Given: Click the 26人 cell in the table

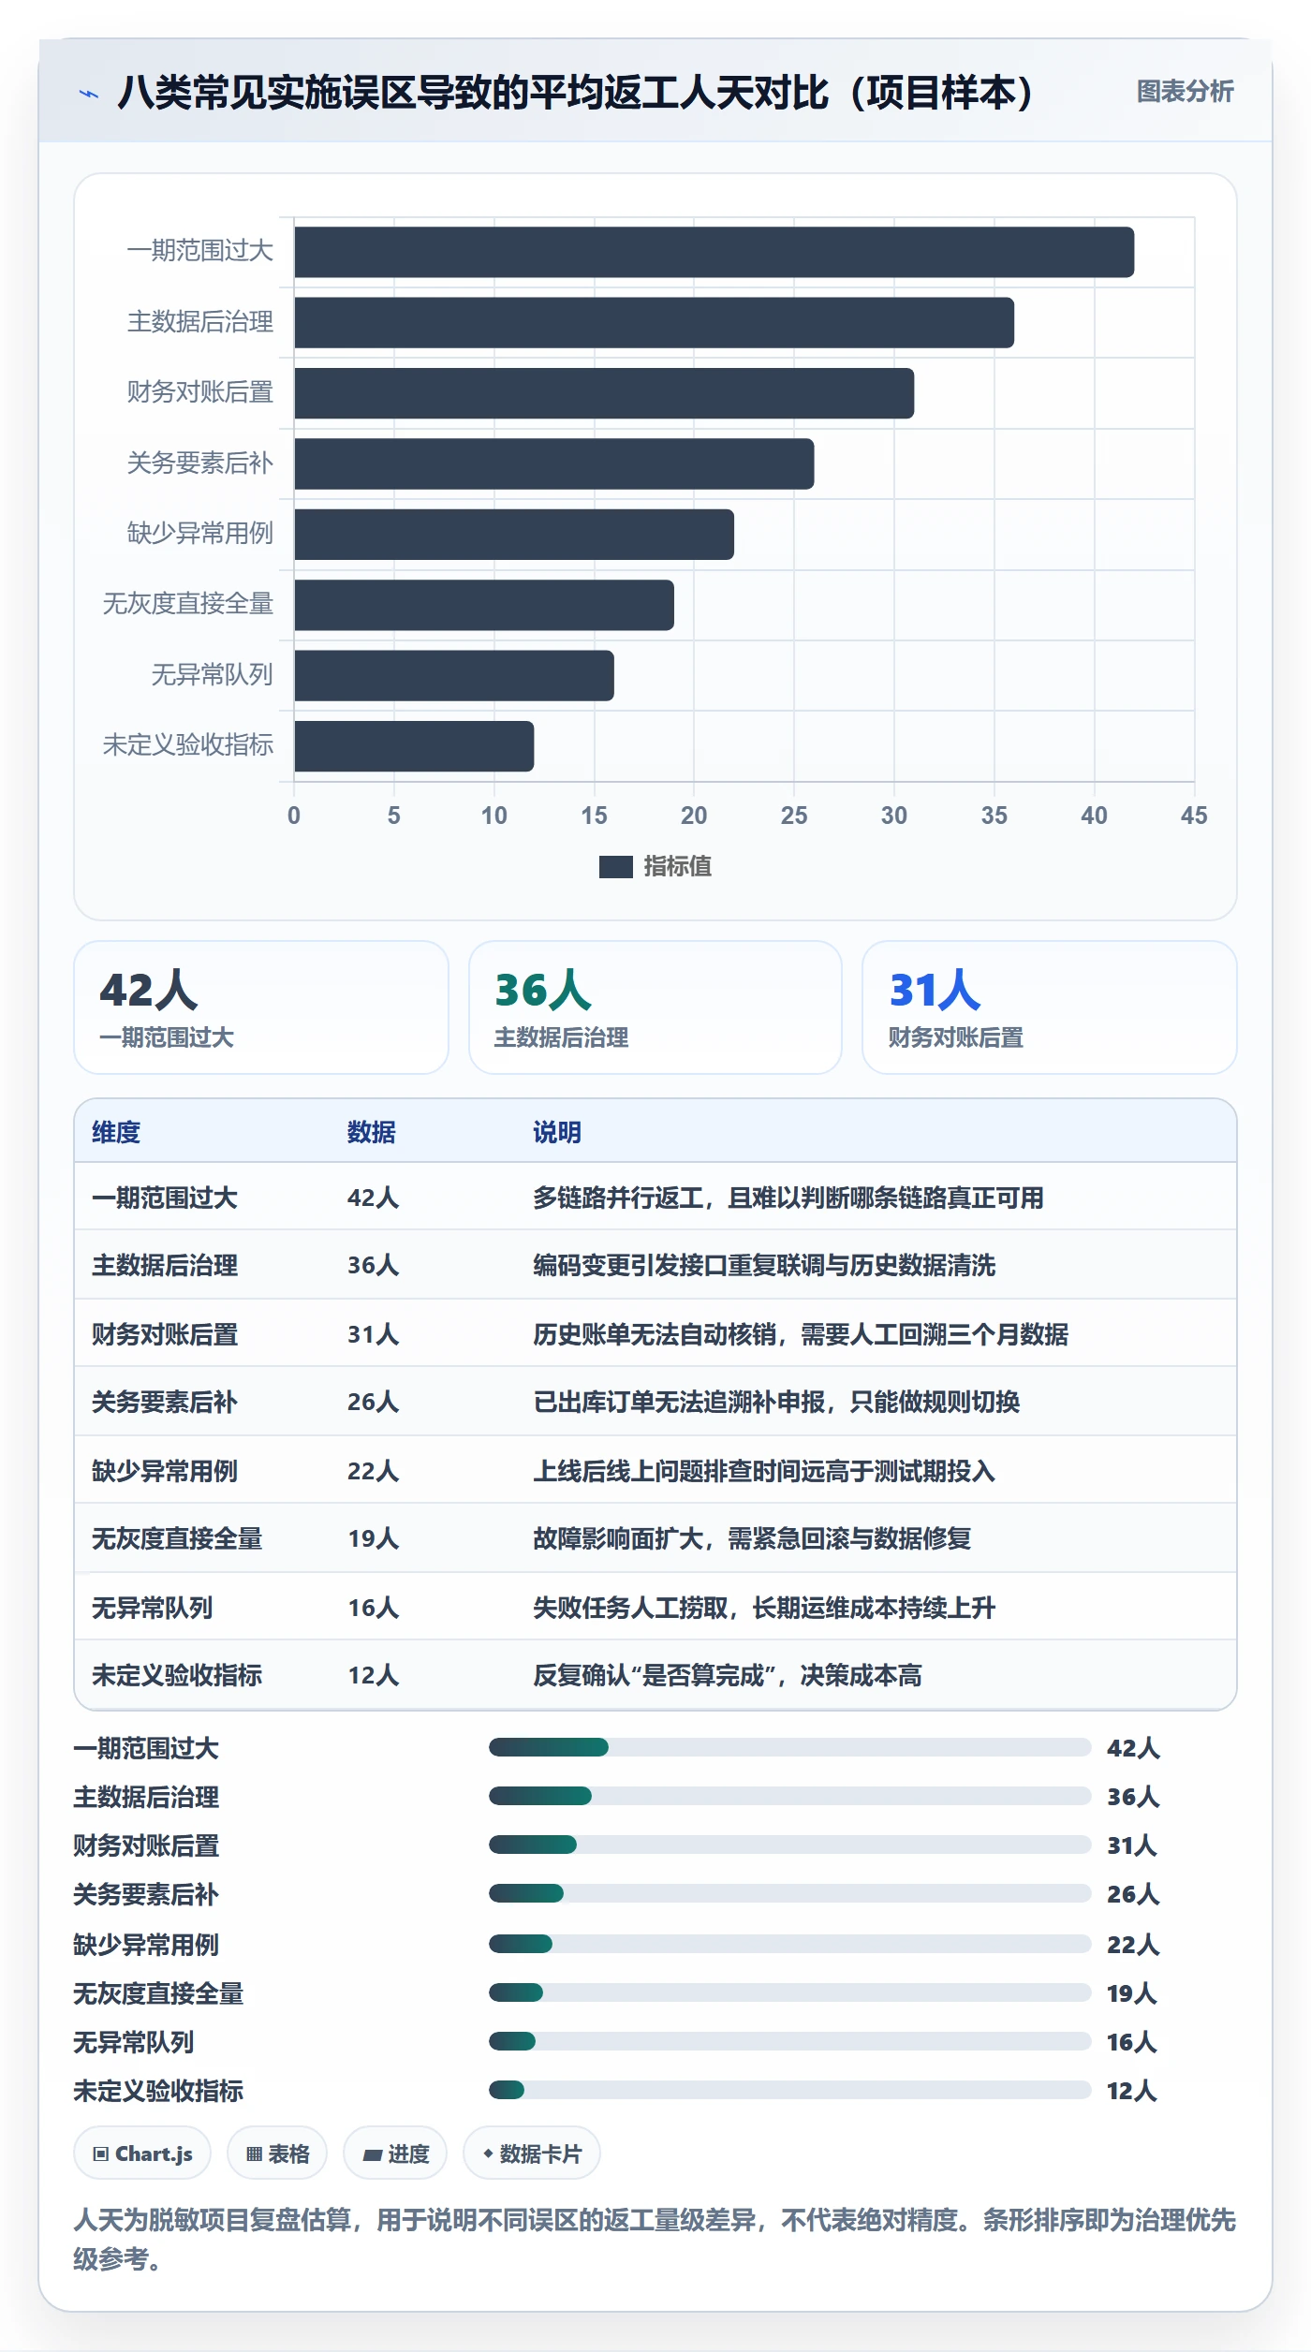Looking at the screenshot, I should click(x=373, y=1402).
